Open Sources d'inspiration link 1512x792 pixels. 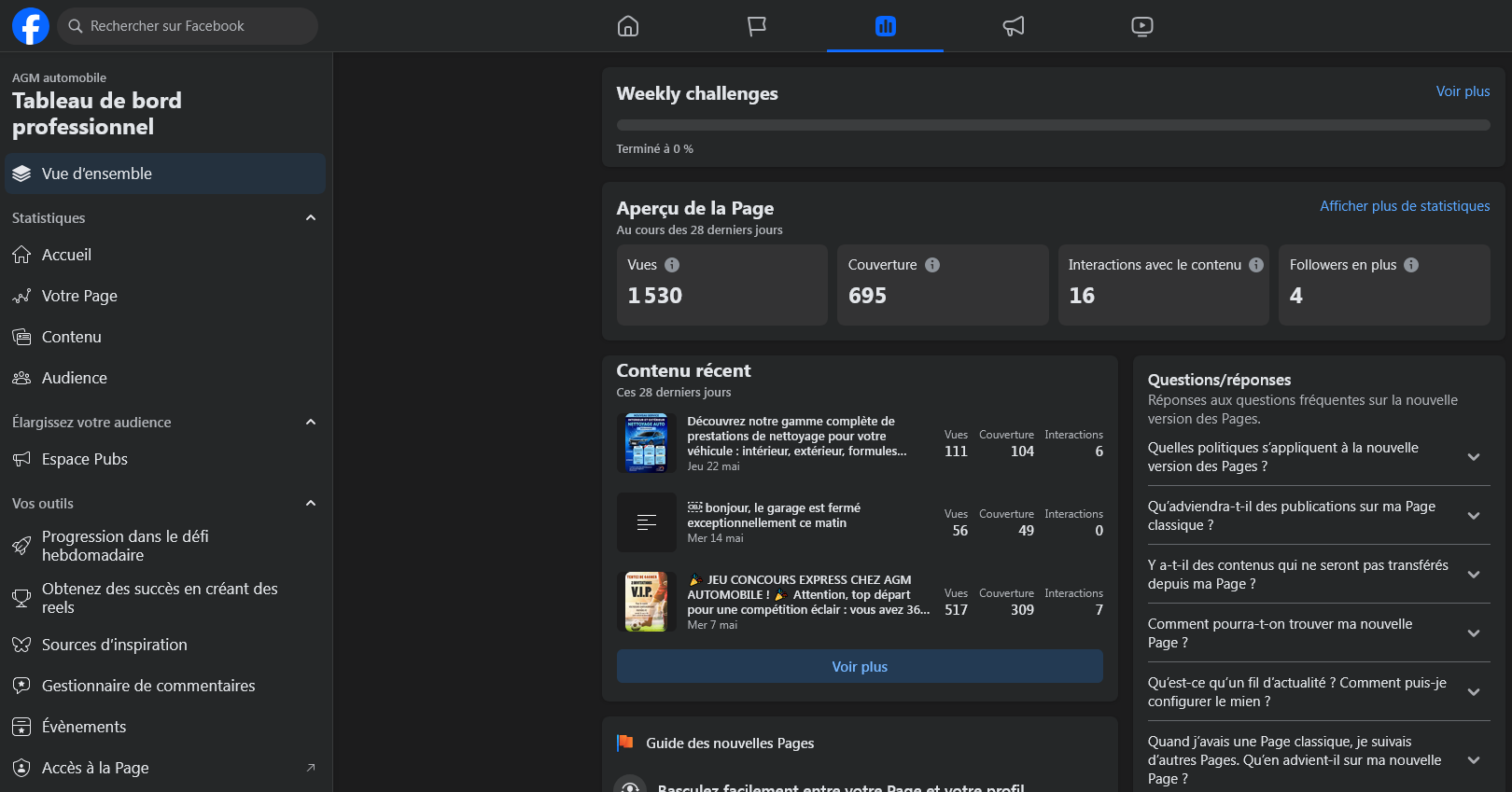tap(165, 645)
